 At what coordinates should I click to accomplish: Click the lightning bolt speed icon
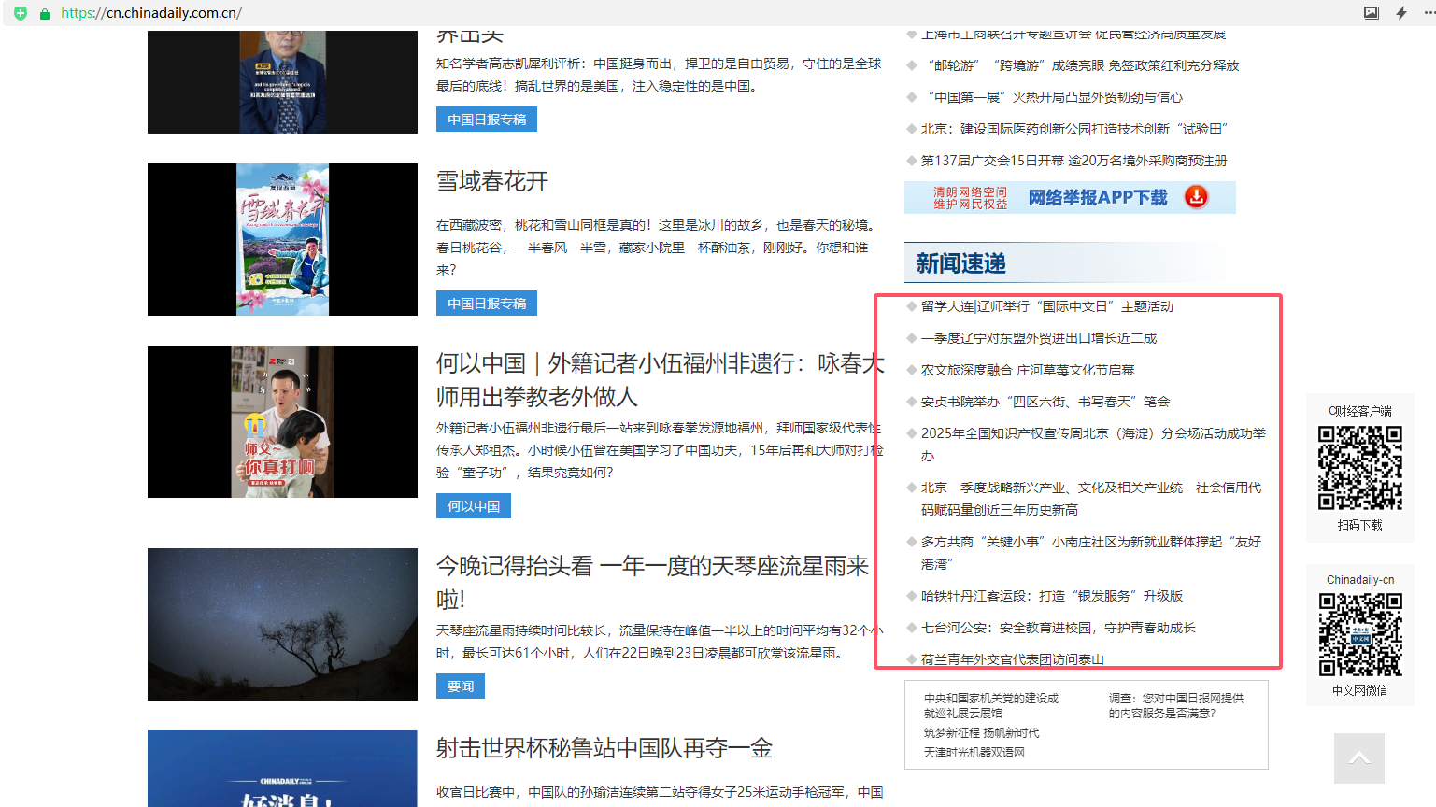pyautogui.click(x=1401, y=13)
